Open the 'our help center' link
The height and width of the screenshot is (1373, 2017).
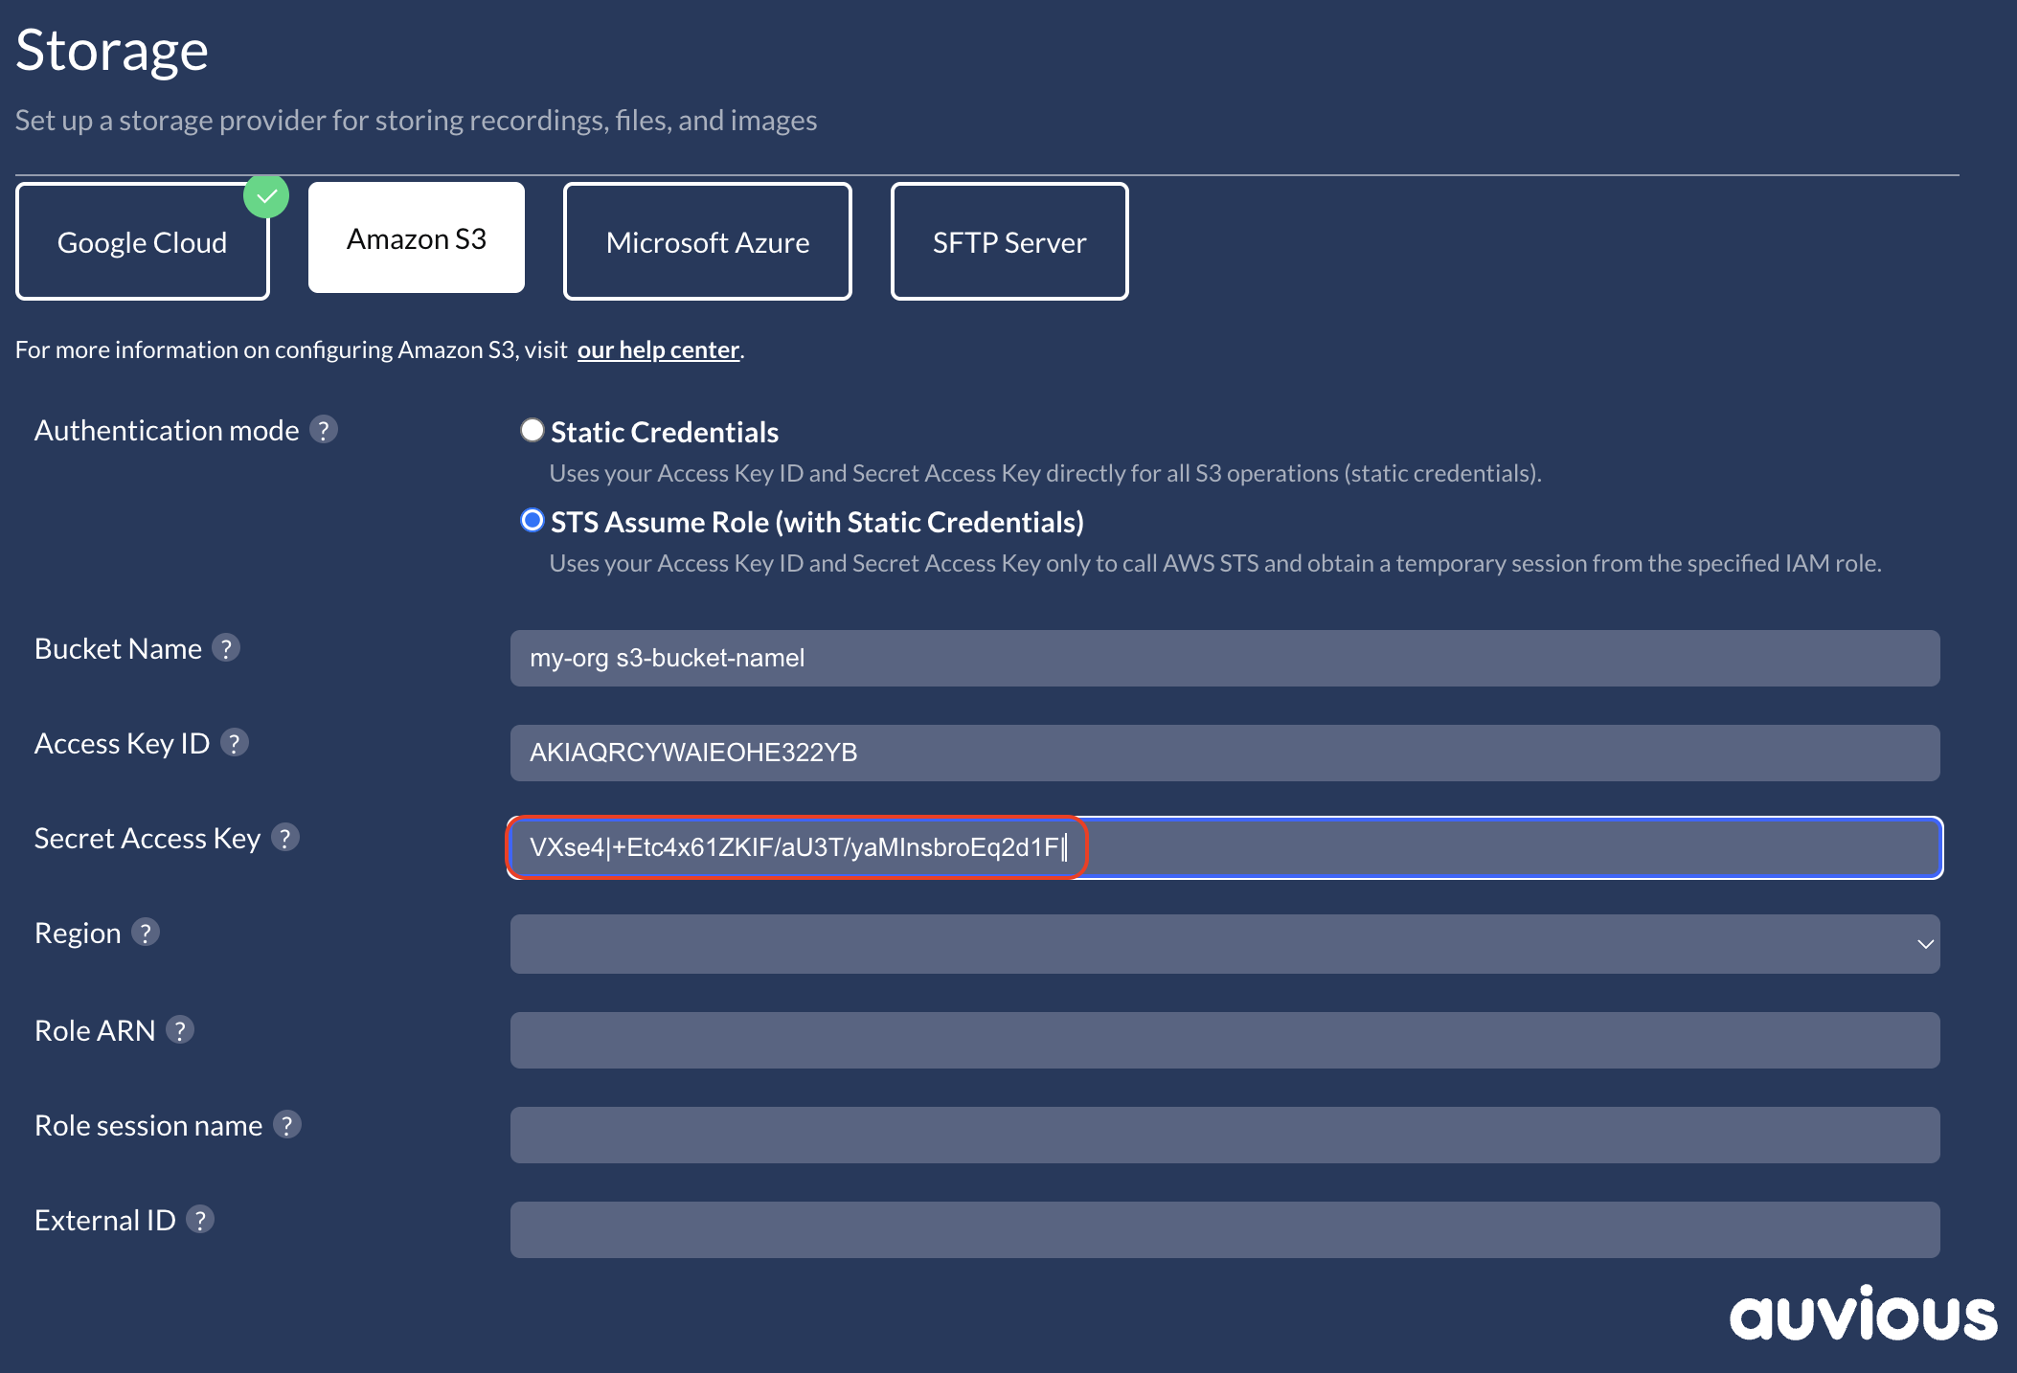[658, 349]
